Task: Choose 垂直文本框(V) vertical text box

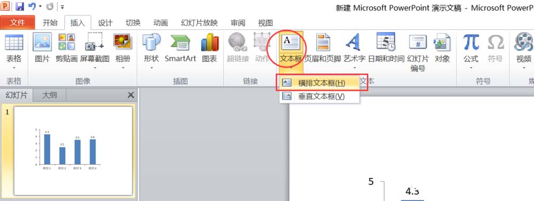Action: [319, 97]
